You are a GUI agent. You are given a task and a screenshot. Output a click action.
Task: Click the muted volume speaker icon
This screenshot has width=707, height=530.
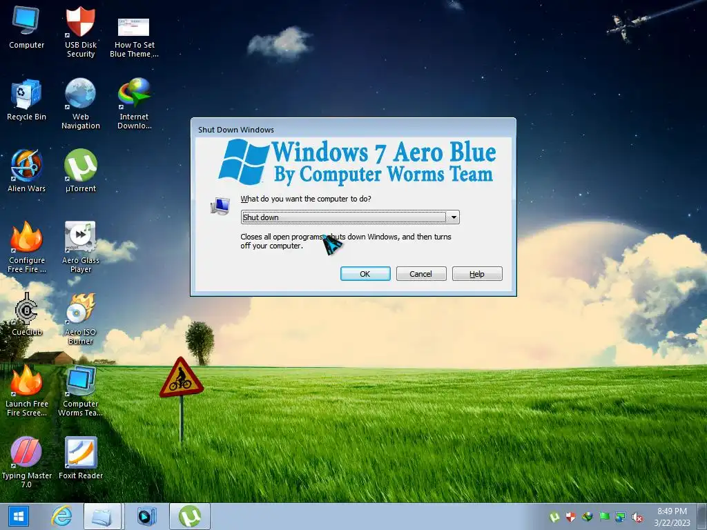[x=637, y=517]
